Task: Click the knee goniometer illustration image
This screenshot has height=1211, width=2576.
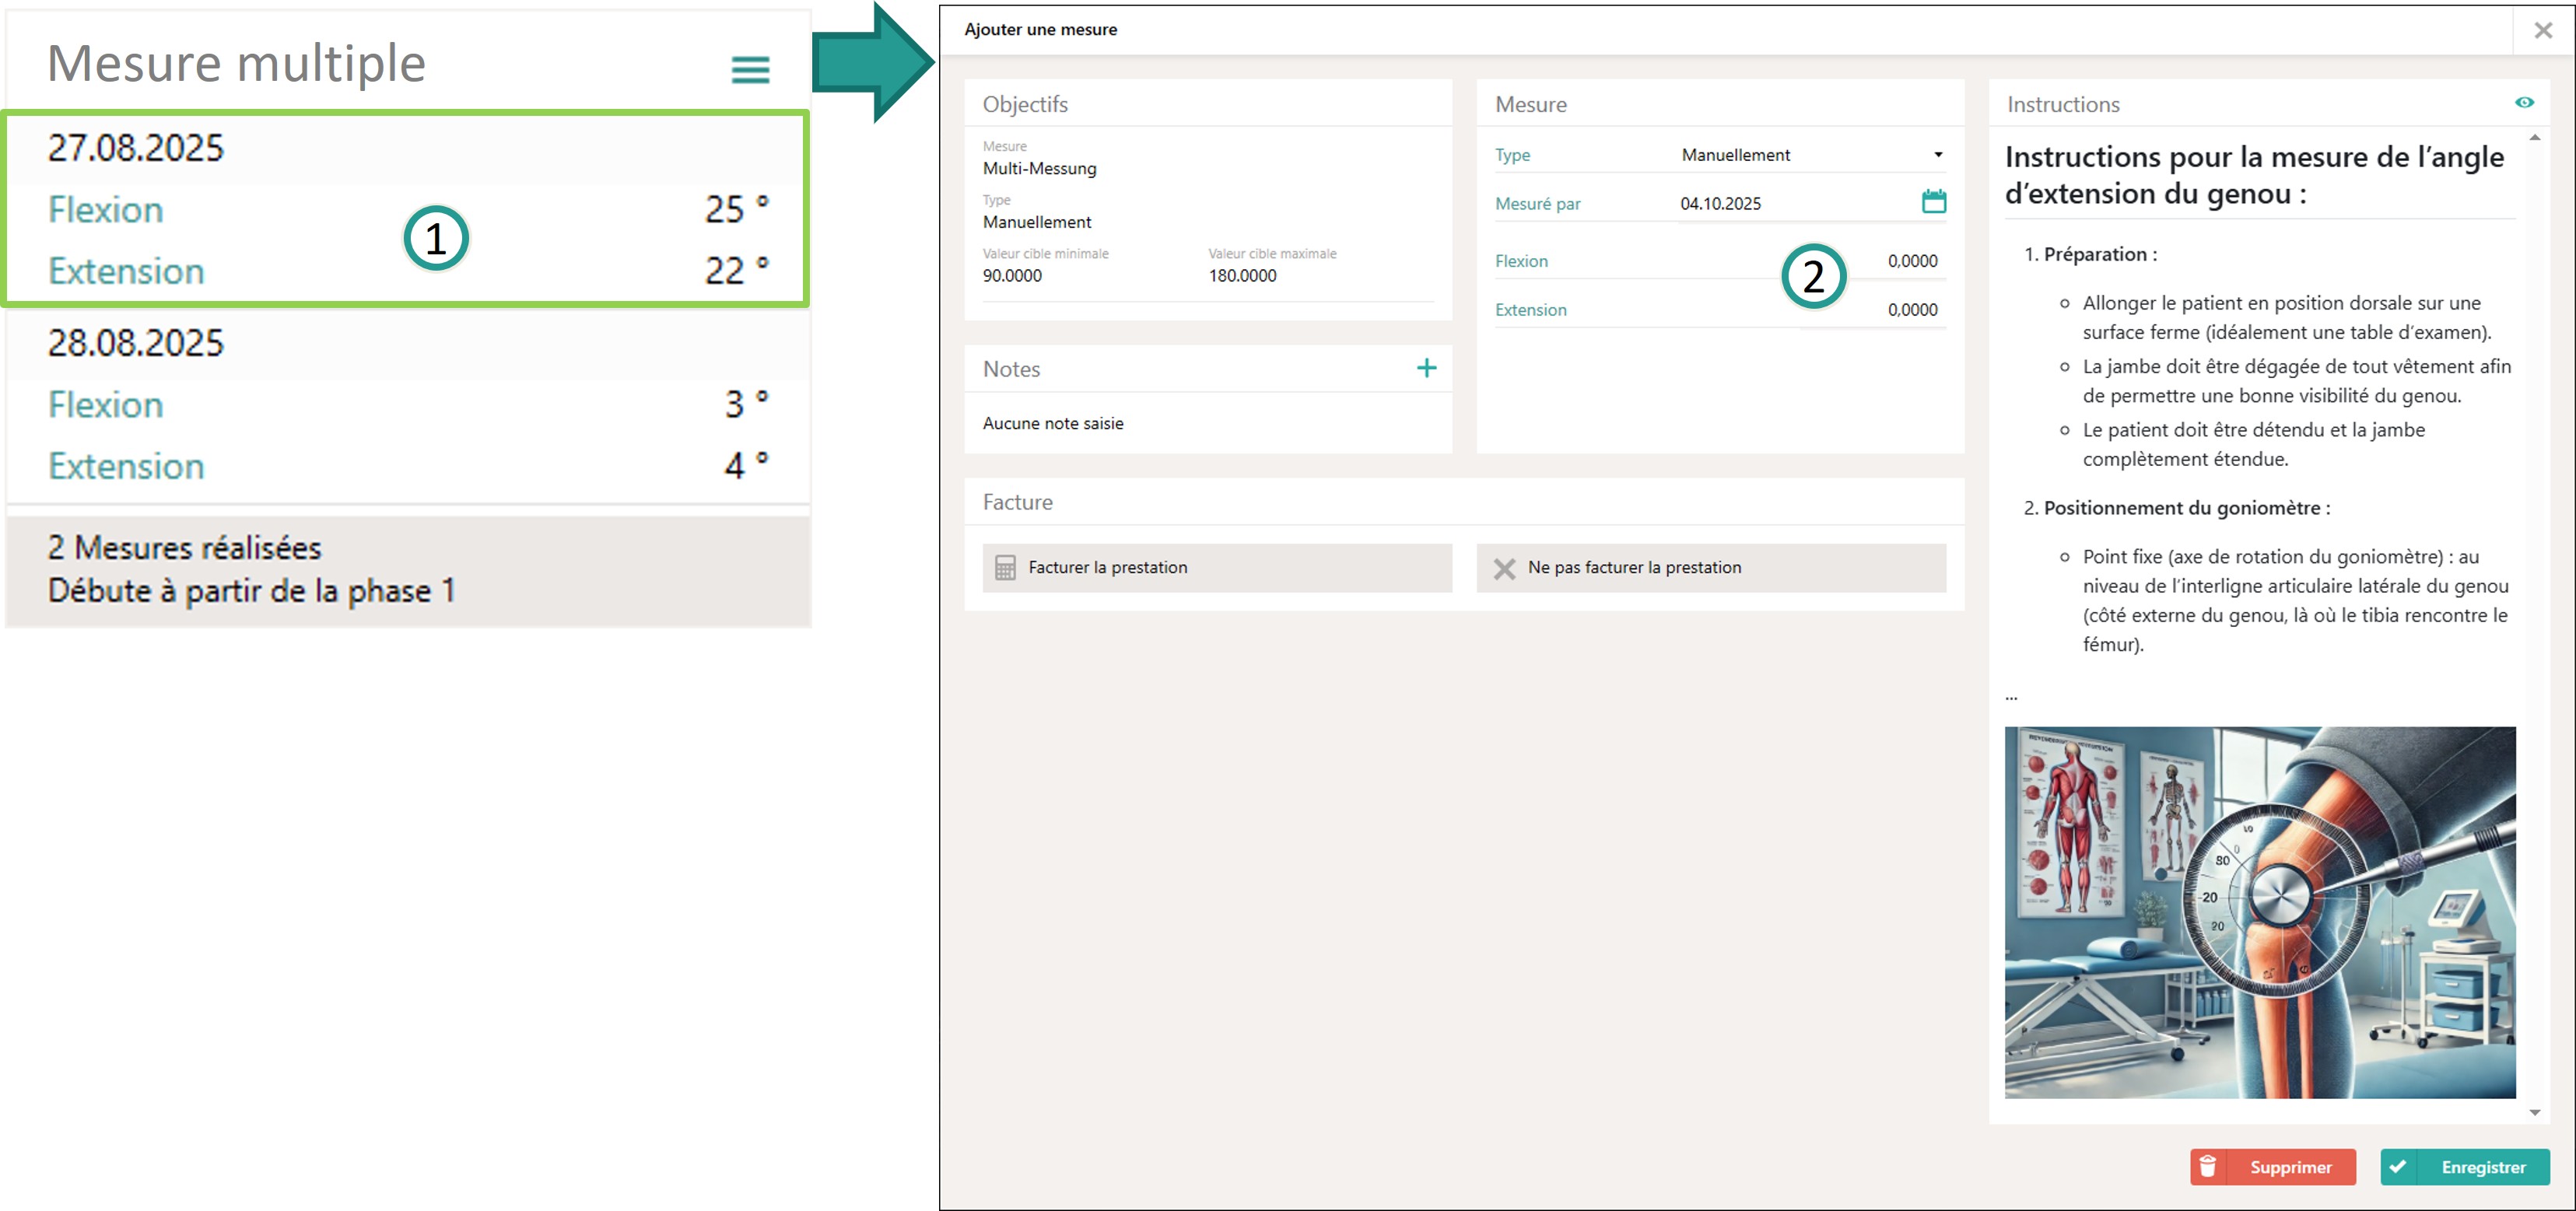Action: pyautogui.click(x=2259, y=912)
